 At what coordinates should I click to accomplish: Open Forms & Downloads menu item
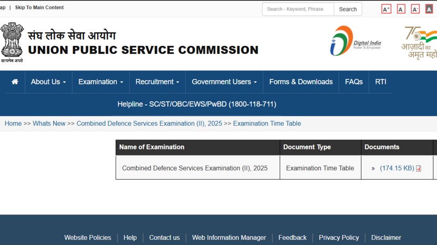point(301,82)
